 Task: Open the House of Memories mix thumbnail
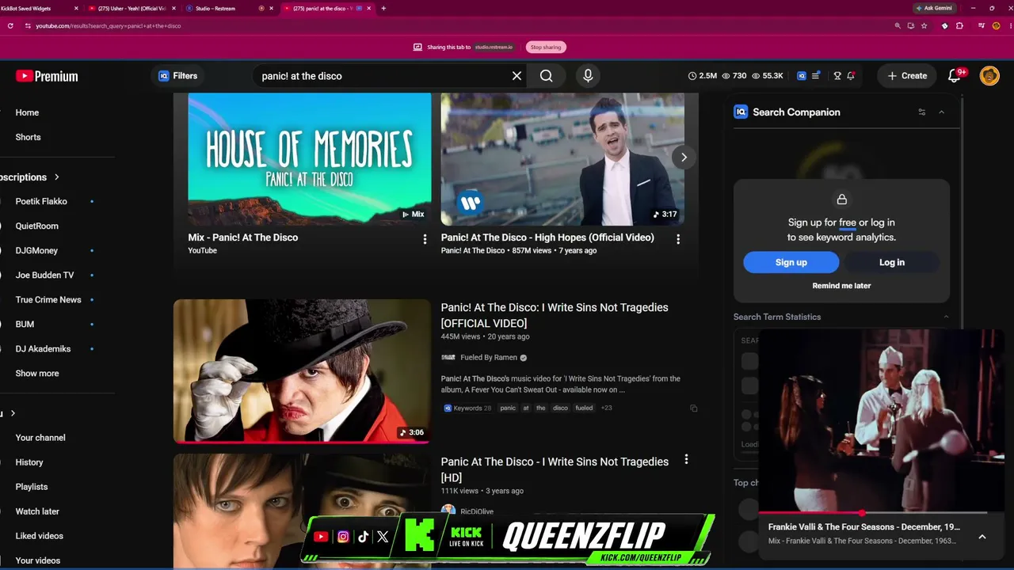pos(310,159)
